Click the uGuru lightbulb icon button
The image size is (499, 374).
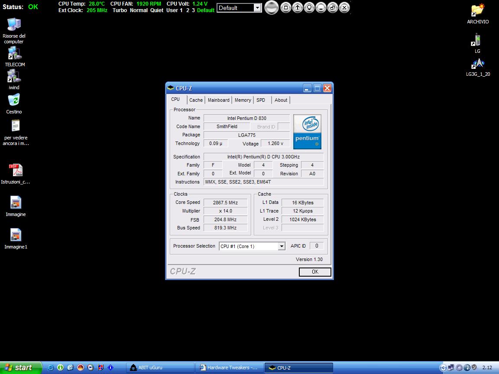click(309, 7)
